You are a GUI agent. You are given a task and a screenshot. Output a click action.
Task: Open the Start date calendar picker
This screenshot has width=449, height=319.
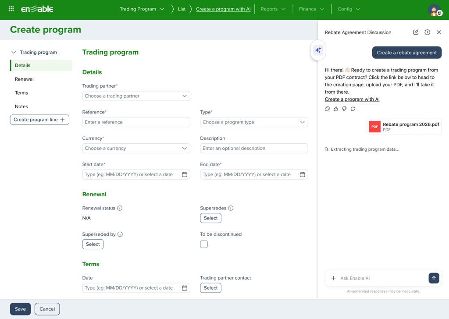pyautogui.click(x=185, y=174)
